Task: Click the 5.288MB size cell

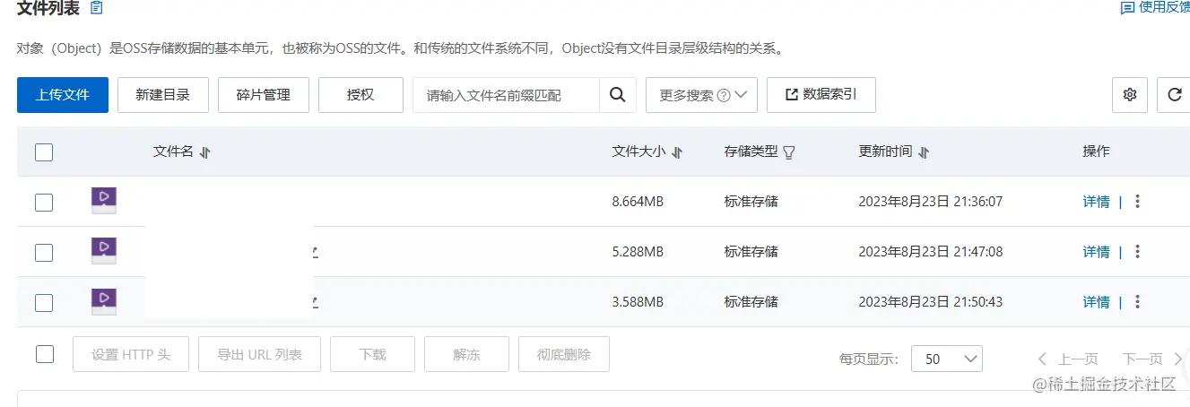Action: 638,252
